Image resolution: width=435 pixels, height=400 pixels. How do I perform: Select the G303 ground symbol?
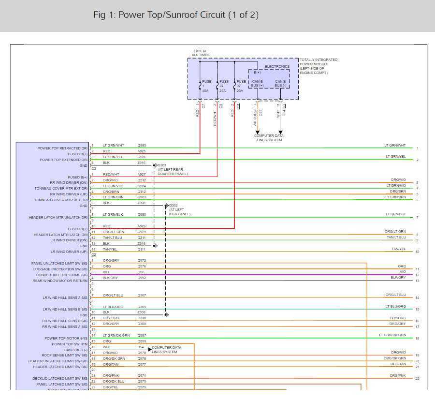155,165
